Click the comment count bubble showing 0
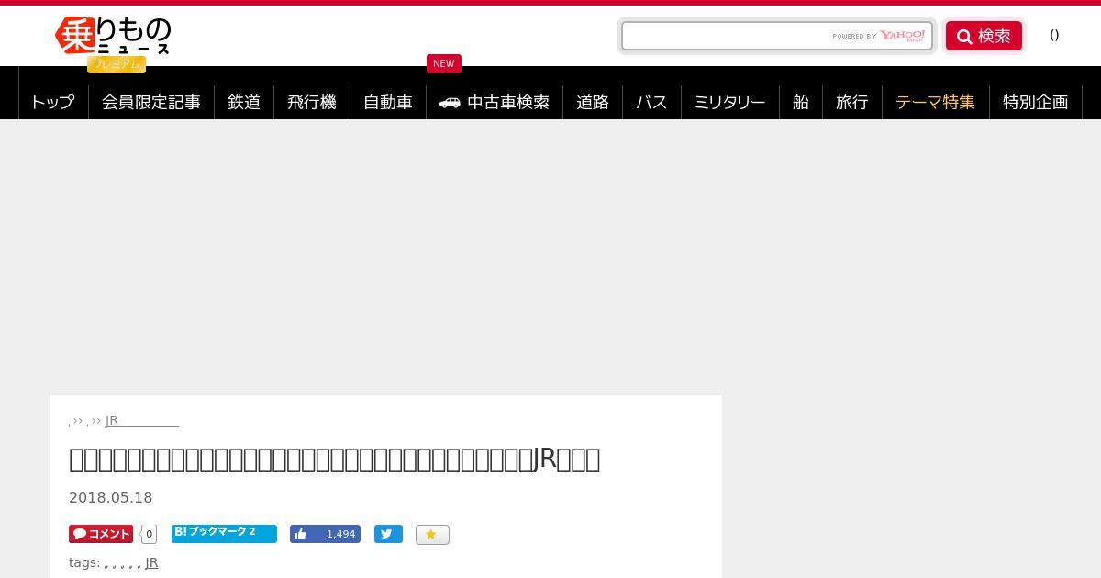 tap(149, 534)
